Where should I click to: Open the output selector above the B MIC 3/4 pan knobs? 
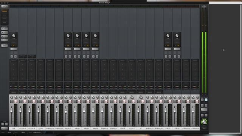[77, 92]
